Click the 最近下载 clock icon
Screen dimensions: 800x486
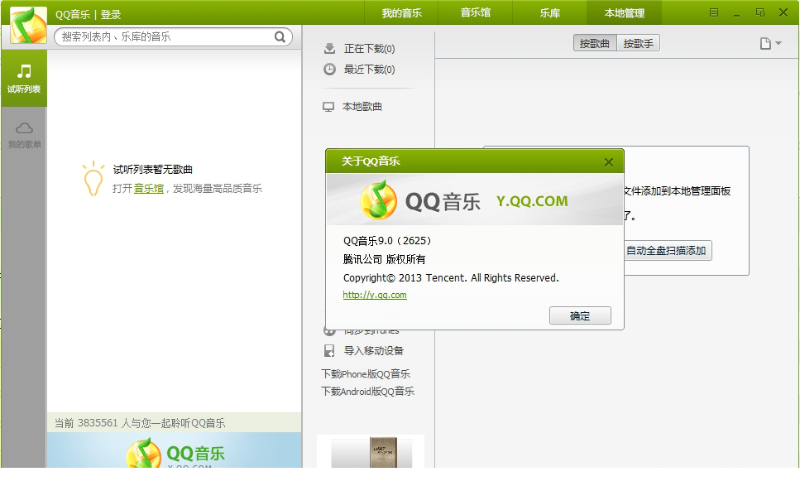(329, 69)
